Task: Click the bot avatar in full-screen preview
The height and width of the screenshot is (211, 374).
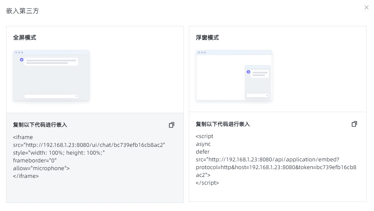Action: pyautogui.click(x=22, y=60)
